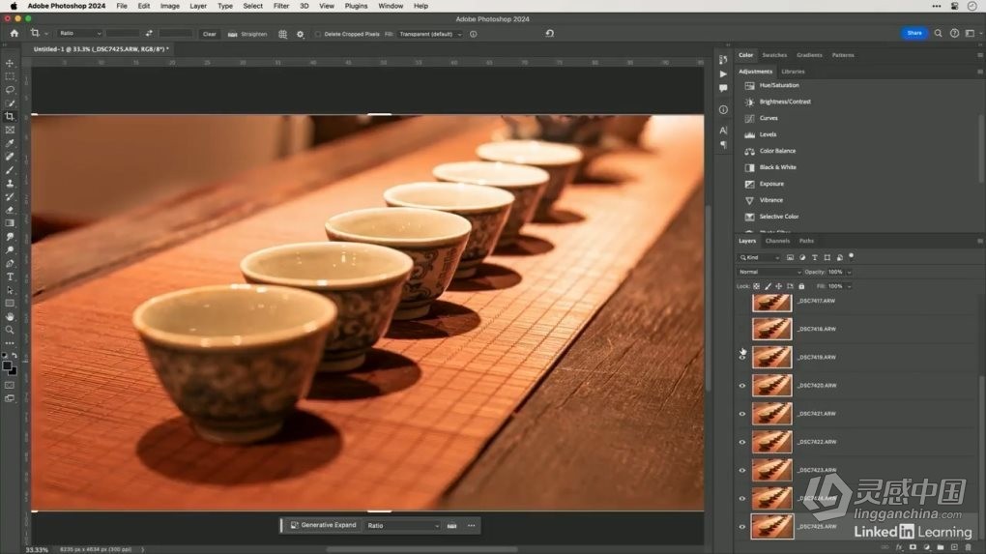
Task: Create a new layer group folder
Action: click(x=941, y=547)
